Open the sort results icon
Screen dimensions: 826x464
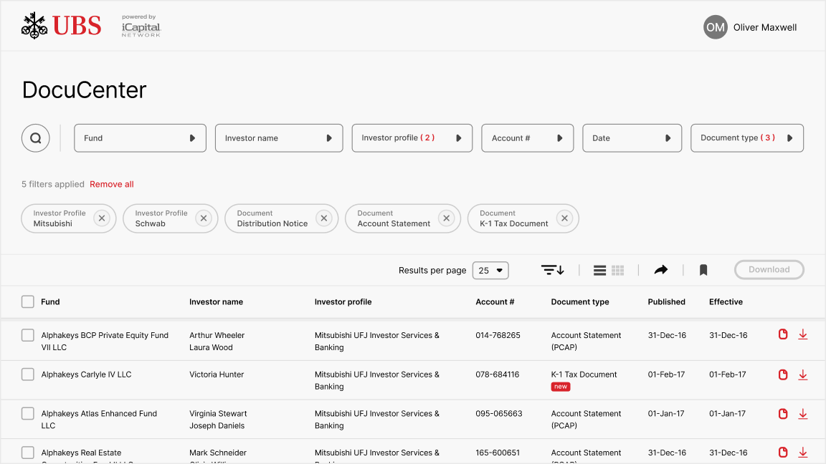click(x=553, y=270)
